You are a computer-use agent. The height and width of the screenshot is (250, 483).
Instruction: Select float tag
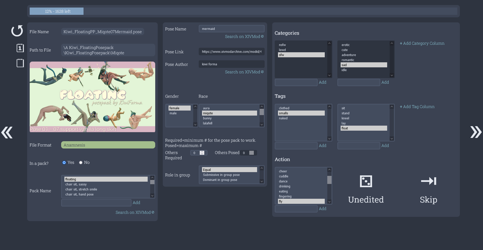coord(364,128)
